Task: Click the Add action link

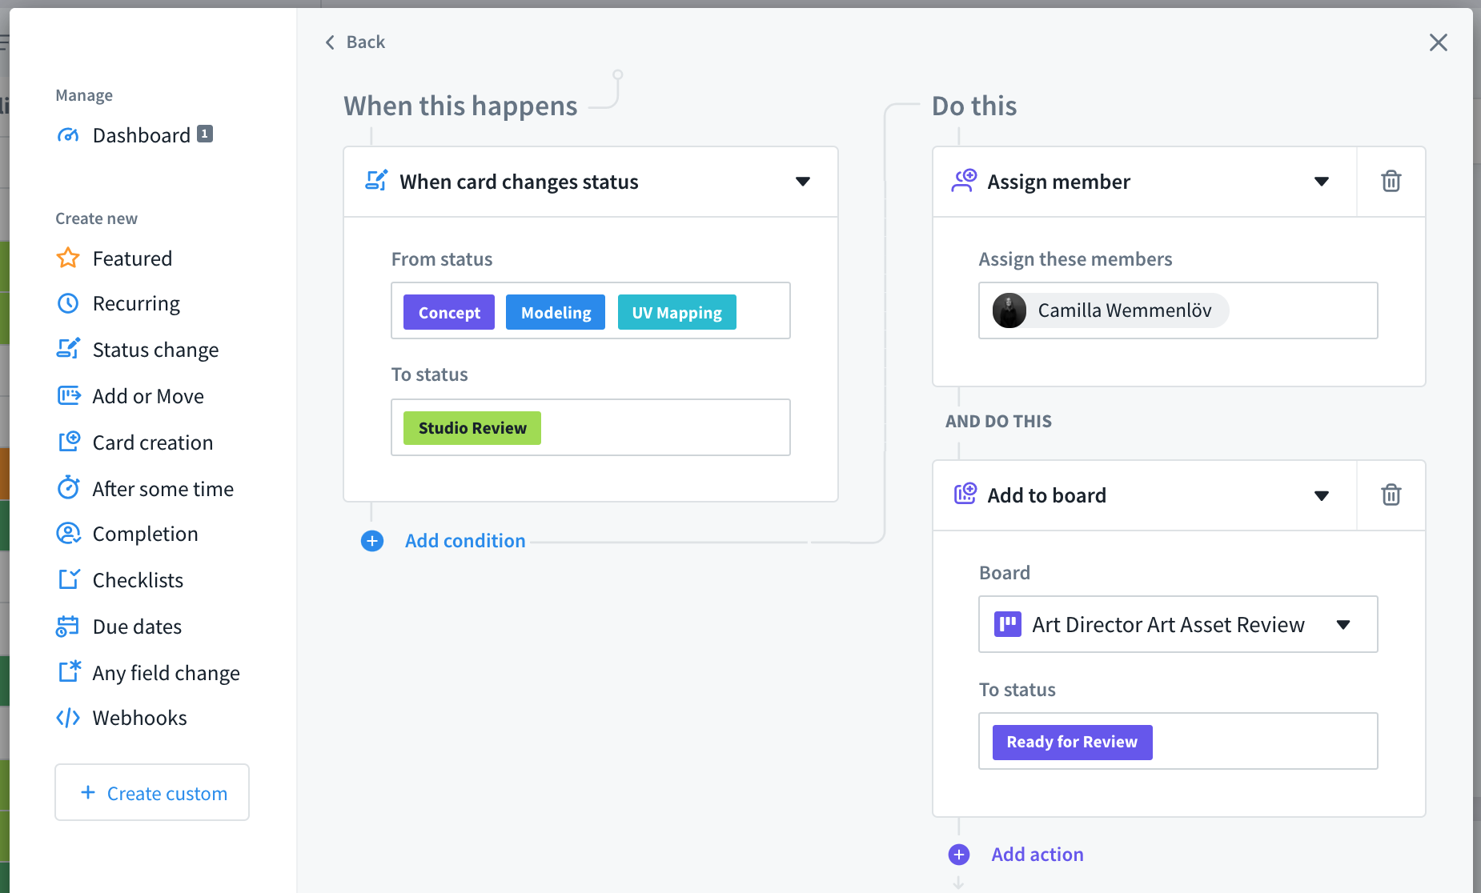Action: pos(1037,854)
